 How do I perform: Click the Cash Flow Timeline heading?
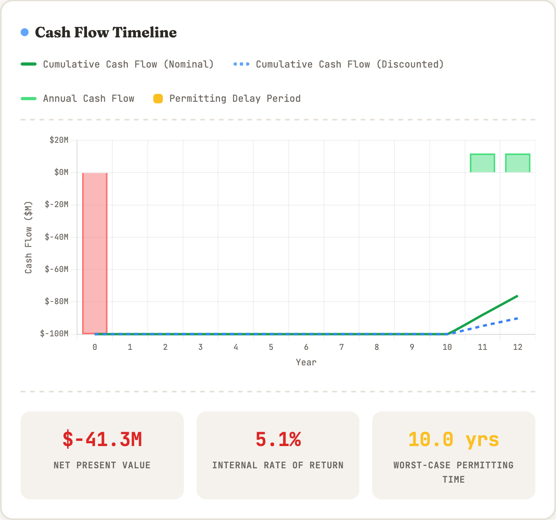(x=106, y=33)
